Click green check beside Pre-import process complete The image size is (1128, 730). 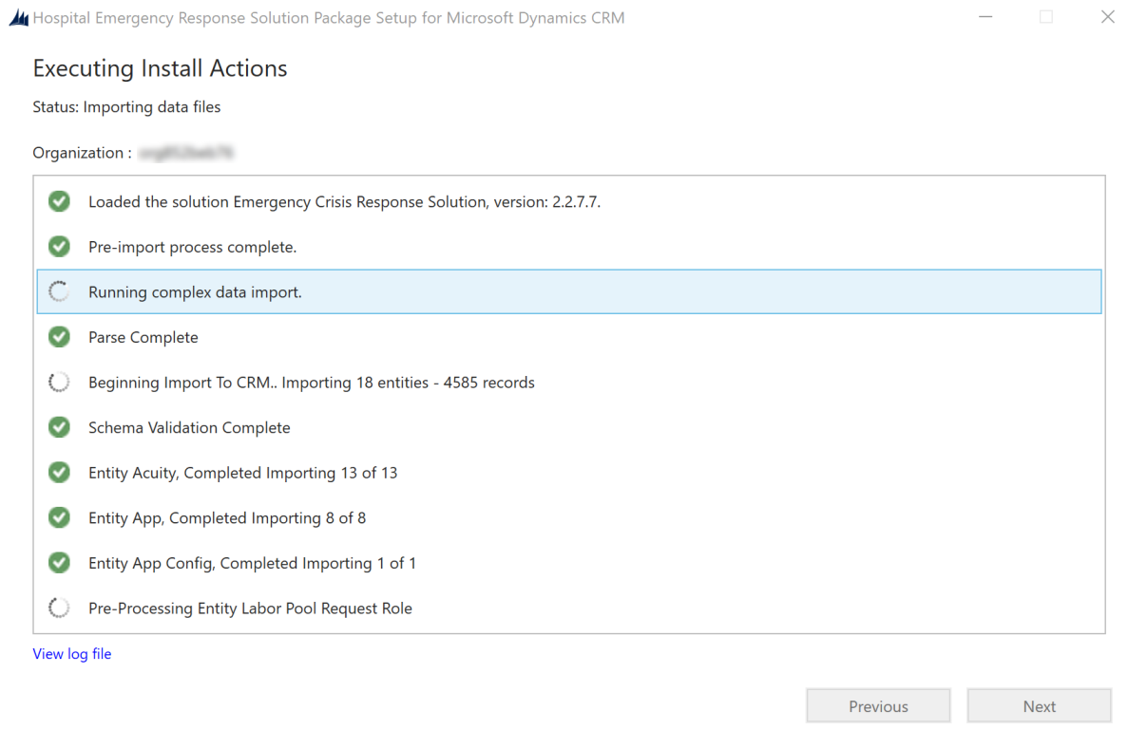click(x=59, y=247)
